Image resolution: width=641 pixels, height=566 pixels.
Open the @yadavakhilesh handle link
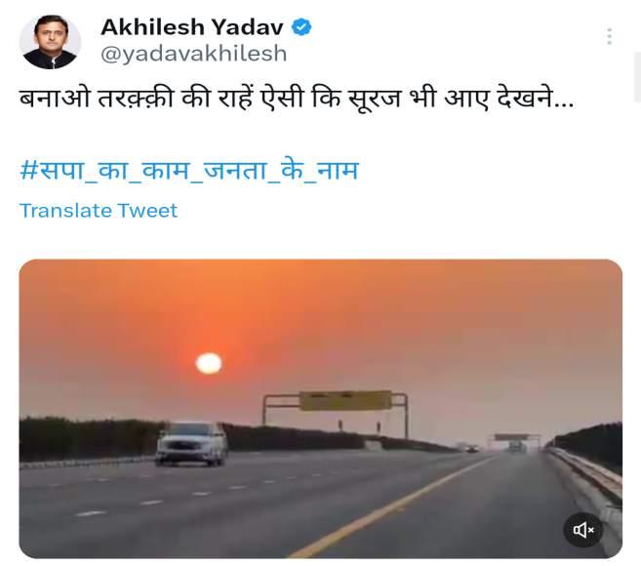[x=193, y=55]
